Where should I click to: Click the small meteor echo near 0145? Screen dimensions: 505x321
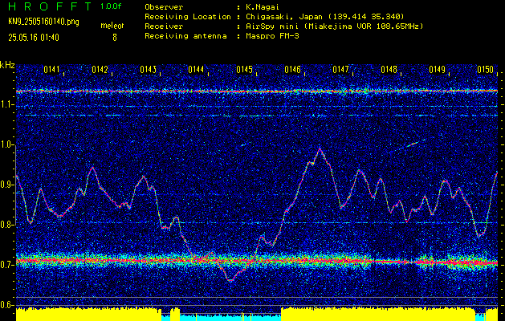pyautogui.click(x=244, y=145)
